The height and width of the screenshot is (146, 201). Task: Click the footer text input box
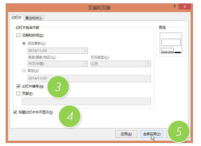pos(86,101)
